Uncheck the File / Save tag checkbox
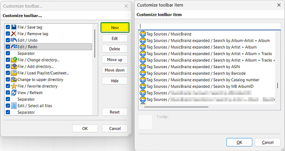 tap(8, 27)
